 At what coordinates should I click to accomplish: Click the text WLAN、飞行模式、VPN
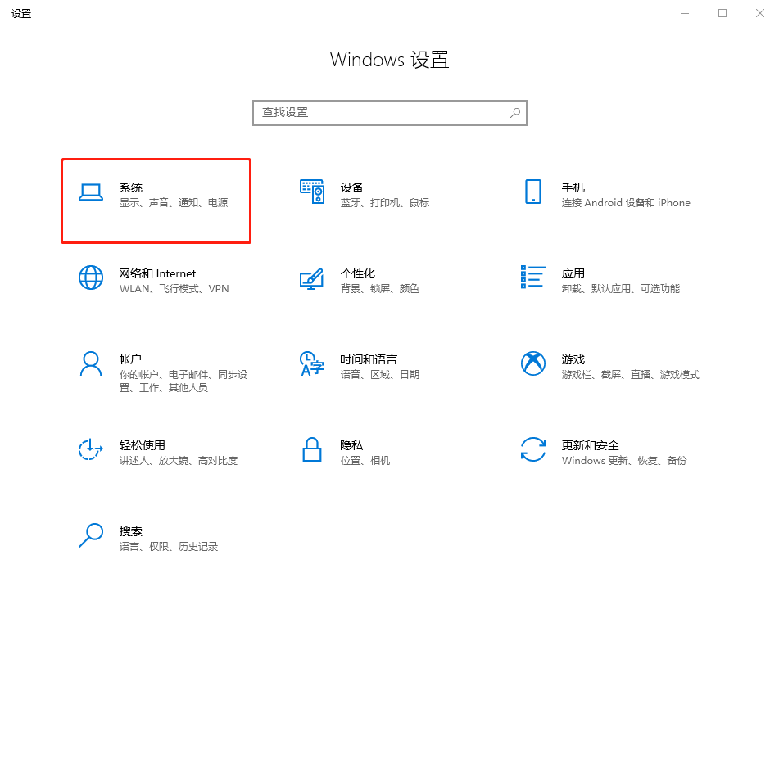(174, 288)
